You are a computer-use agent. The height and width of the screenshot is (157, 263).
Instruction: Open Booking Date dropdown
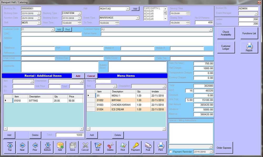point(39,13)
